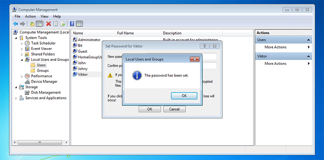Screen dimensions: 324x160
Task: Click the tree pane scroll right arrow
Action: click(x=66, y=143)
